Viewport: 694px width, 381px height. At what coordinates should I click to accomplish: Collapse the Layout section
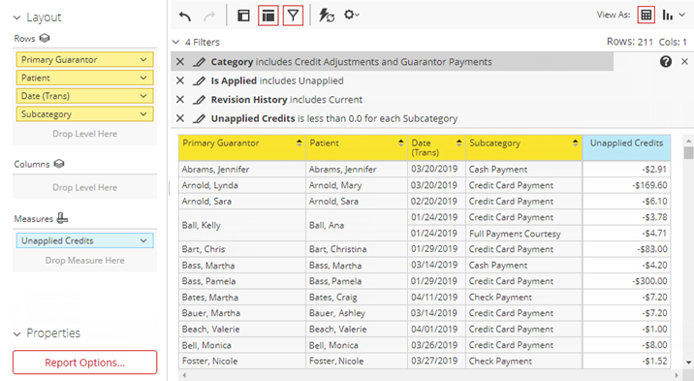pos(17,17)
